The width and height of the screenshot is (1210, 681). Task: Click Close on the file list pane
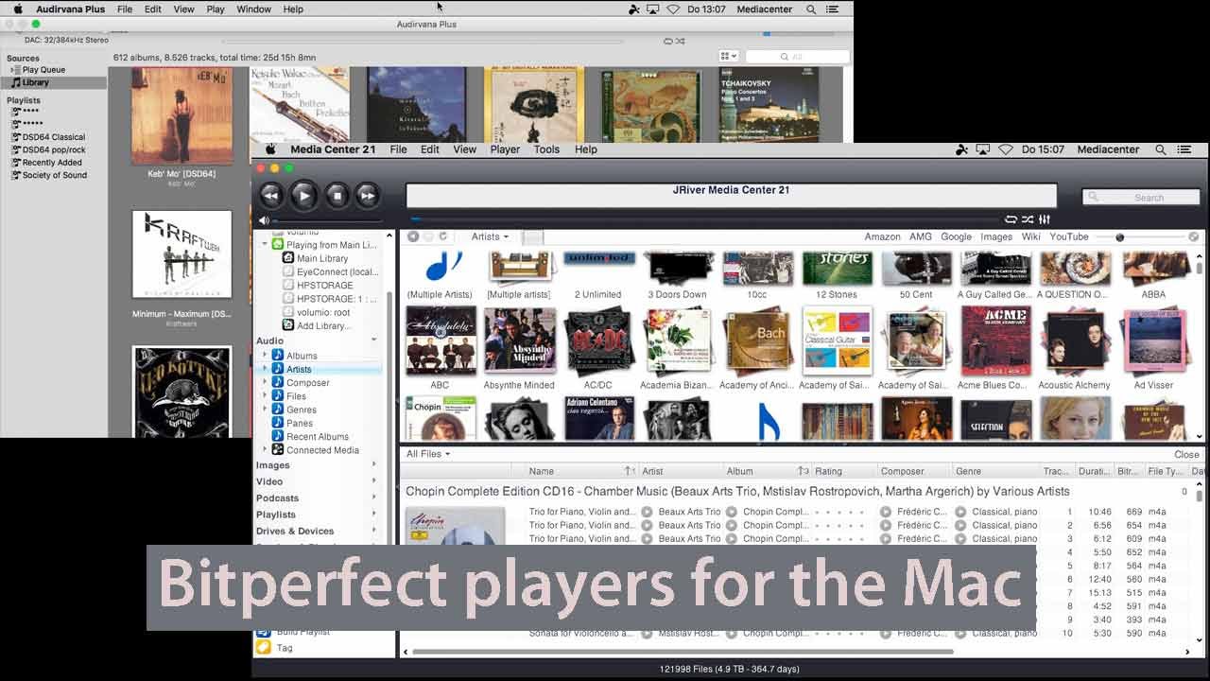pos(1186,454)
